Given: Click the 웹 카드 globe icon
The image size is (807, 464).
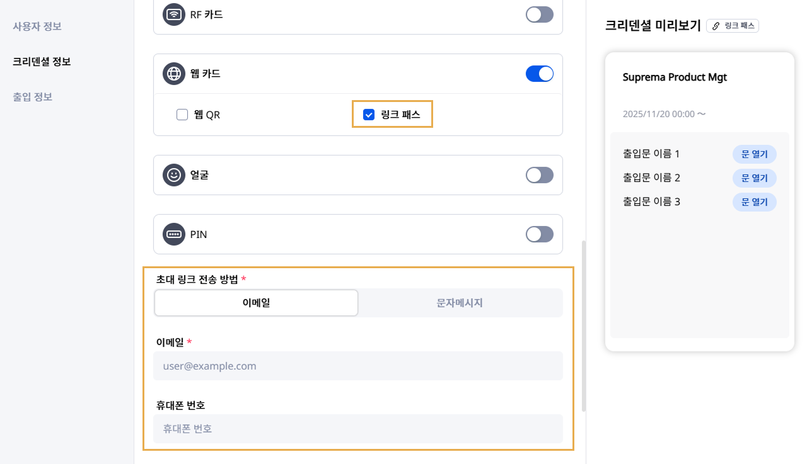Looking at the screenshot, I should [x=174, y=74].
